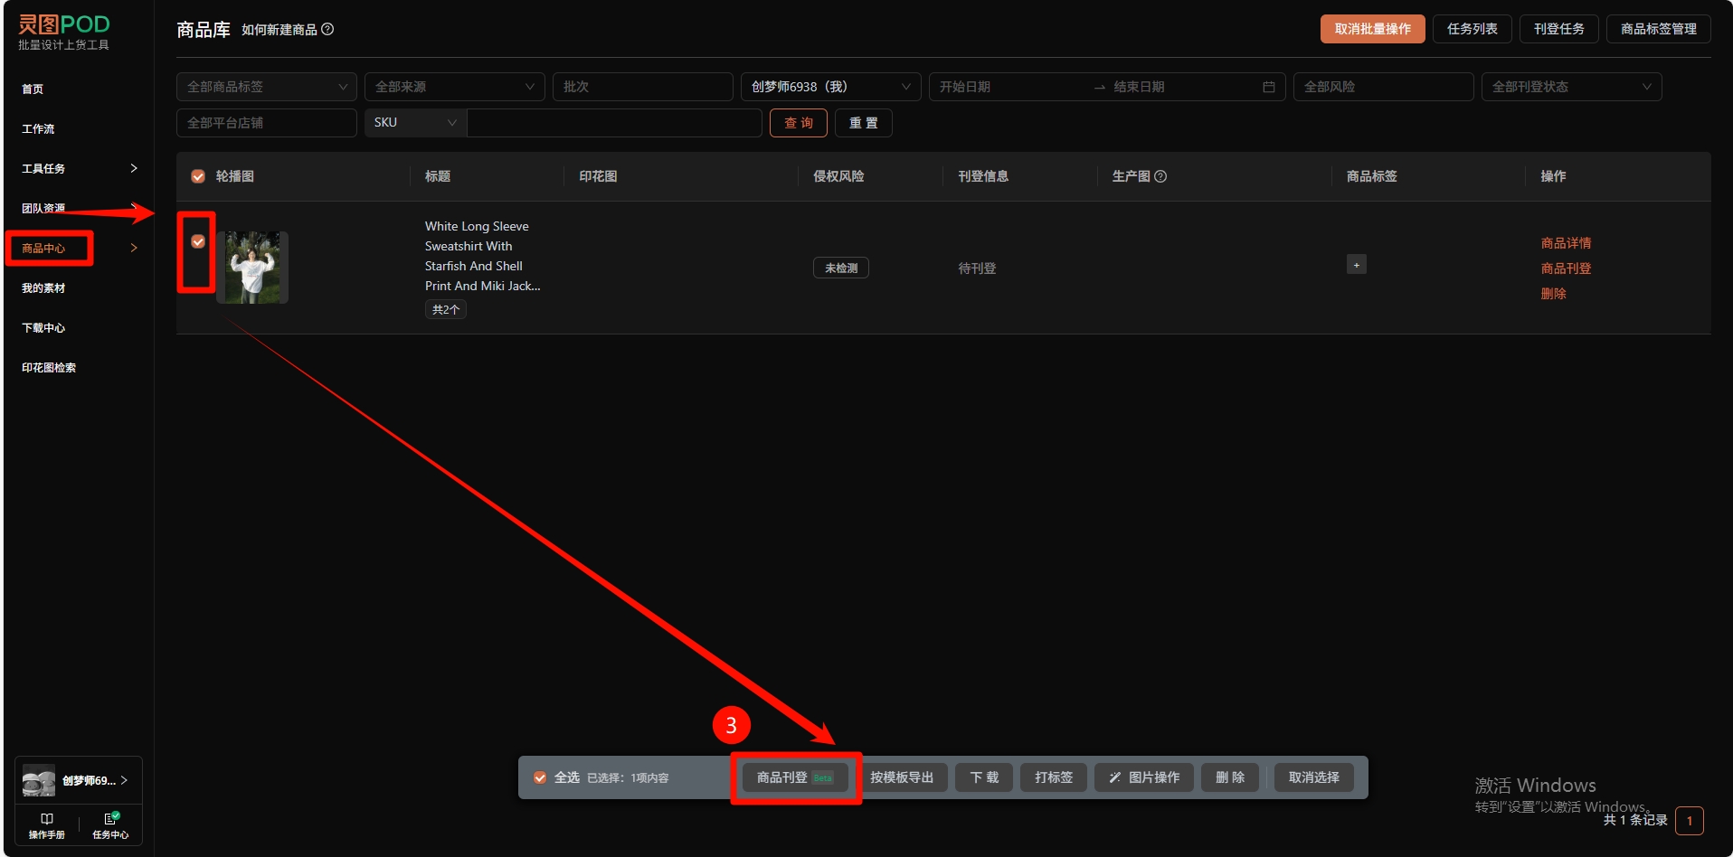Image resolution: width=1733 pixels, height=857 pixels.
Task: Open 商品中心 in the sidebar
Action: 44,249
